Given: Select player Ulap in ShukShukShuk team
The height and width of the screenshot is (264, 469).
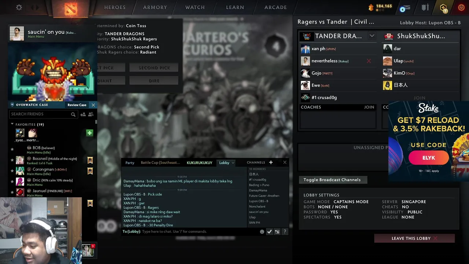Looking at the screenshot, I should 420,61.
